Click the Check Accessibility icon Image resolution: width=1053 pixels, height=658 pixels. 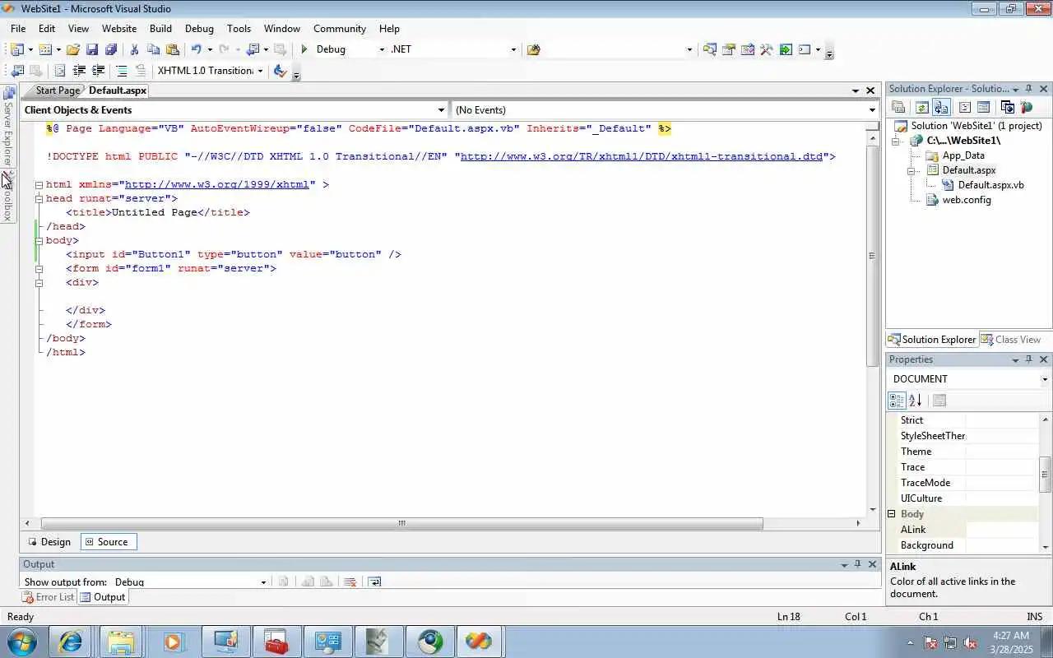click(x=280, y=71)
